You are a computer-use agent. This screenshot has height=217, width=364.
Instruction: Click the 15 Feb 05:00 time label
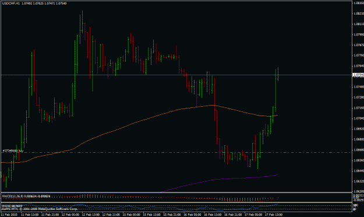[131, 215]
